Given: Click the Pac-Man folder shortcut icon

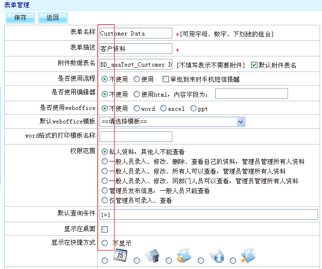Looking at the screenshot, I should tap(185, 255).
